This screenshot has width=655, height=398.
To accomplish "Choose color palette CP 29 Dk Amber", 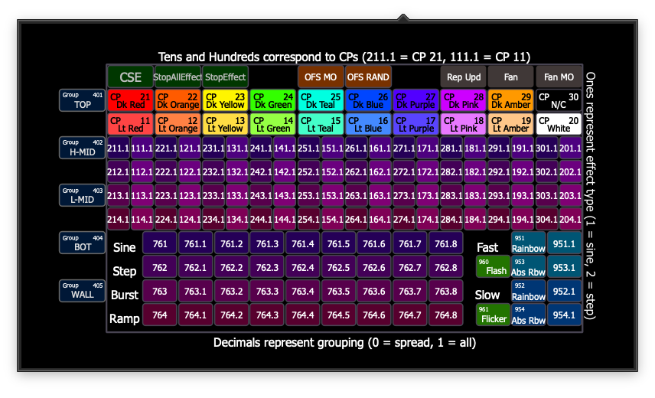I will [x=511, y=101].
